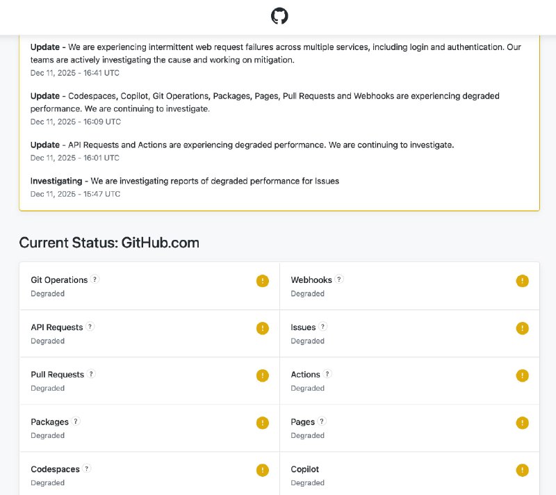
Task: Open the Git Operations help question mark
Action: pyautogui.click(x=95, y=279)
